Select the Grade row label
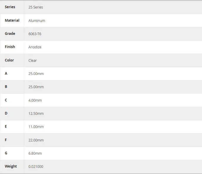This screenshot has height=174, width=202. click(x=10, y=34)
